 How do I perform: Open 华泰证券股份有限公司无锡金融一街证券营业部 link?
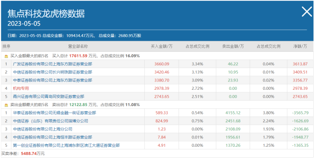tap(54, 113)
